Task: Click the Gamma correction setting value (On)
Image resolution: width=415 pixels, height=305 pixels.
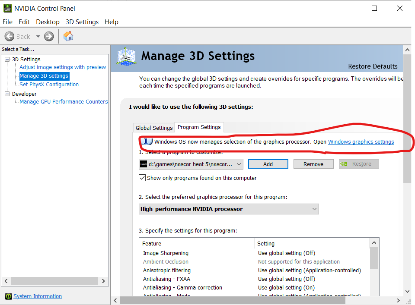Action: click(x=286, y=288)
